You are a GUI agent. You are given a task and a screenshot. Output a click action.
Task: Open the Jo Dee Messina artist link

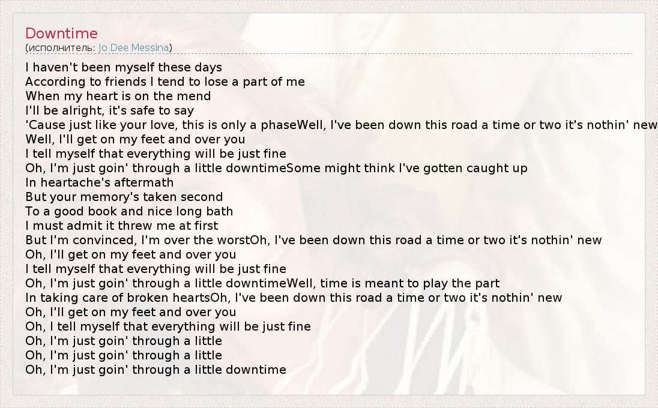click(134, 47)
